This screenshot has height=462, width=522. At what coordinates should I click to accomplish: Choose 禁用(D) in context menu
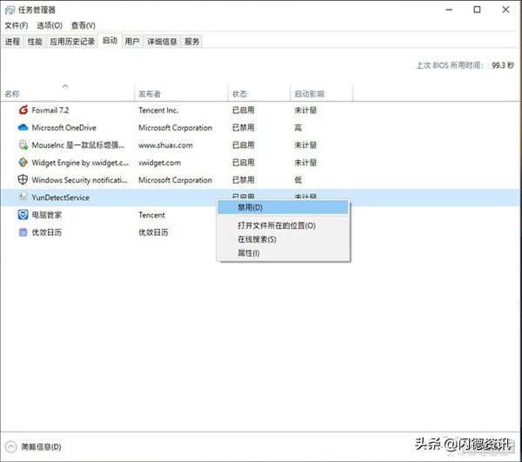pyautogui.click(x=283, y=207)
